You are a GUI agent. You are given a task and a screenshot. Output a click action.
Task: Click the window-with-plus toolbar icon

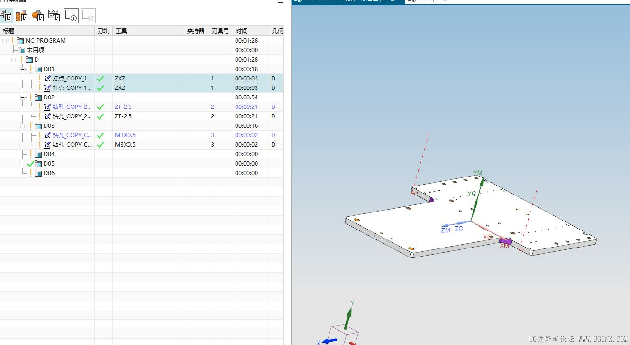click(x=71, y=16)
